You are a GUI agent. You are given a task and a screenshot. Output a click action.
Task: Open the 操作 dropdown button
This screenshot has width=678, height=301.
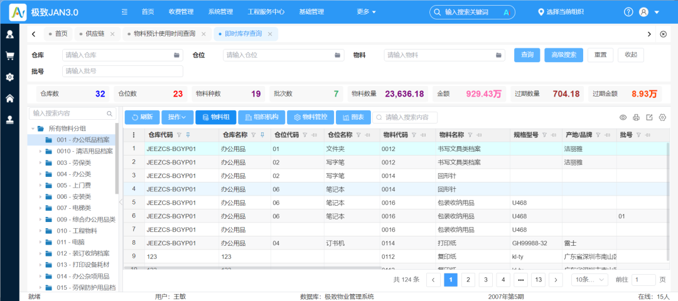(x=178, y=117)
